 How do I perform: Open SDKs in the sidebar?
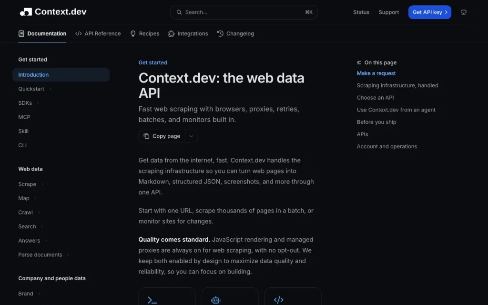[x=25, y=103]
